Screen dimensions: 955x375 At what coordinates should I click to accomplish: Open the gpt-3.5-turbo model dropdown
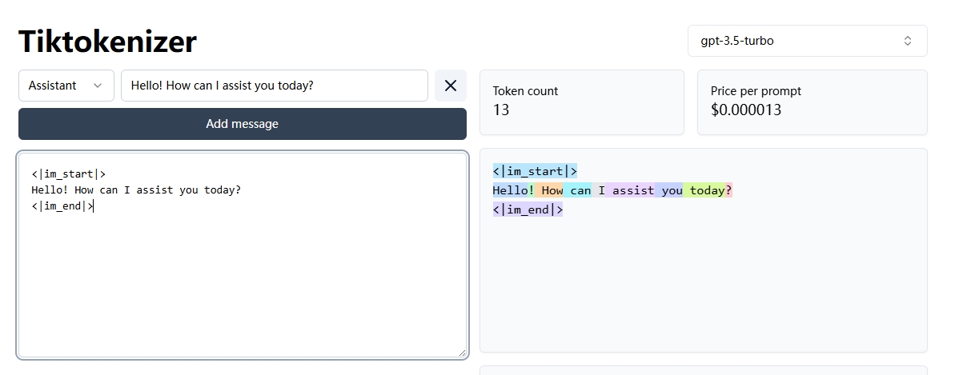point(807,41)
